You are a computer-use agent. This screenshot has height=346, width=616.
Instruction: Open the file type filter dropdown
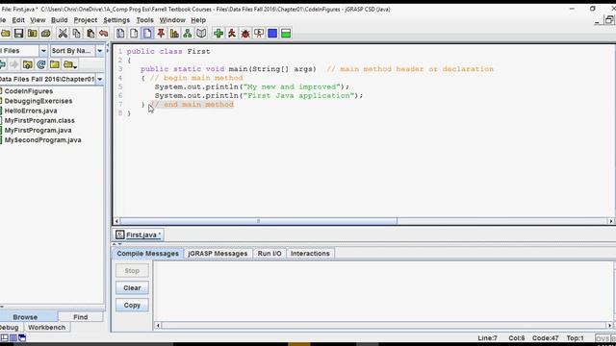(43, 51)
